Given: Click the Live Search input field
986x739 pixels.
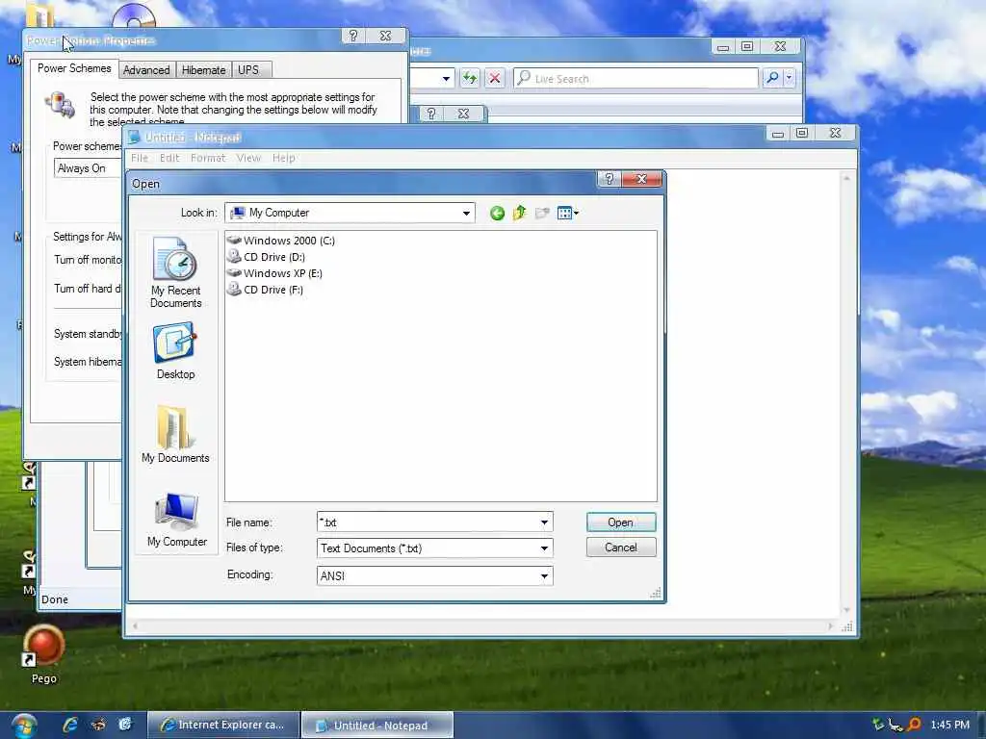Looking at the screenshot, I should click(x=636, y=79).
